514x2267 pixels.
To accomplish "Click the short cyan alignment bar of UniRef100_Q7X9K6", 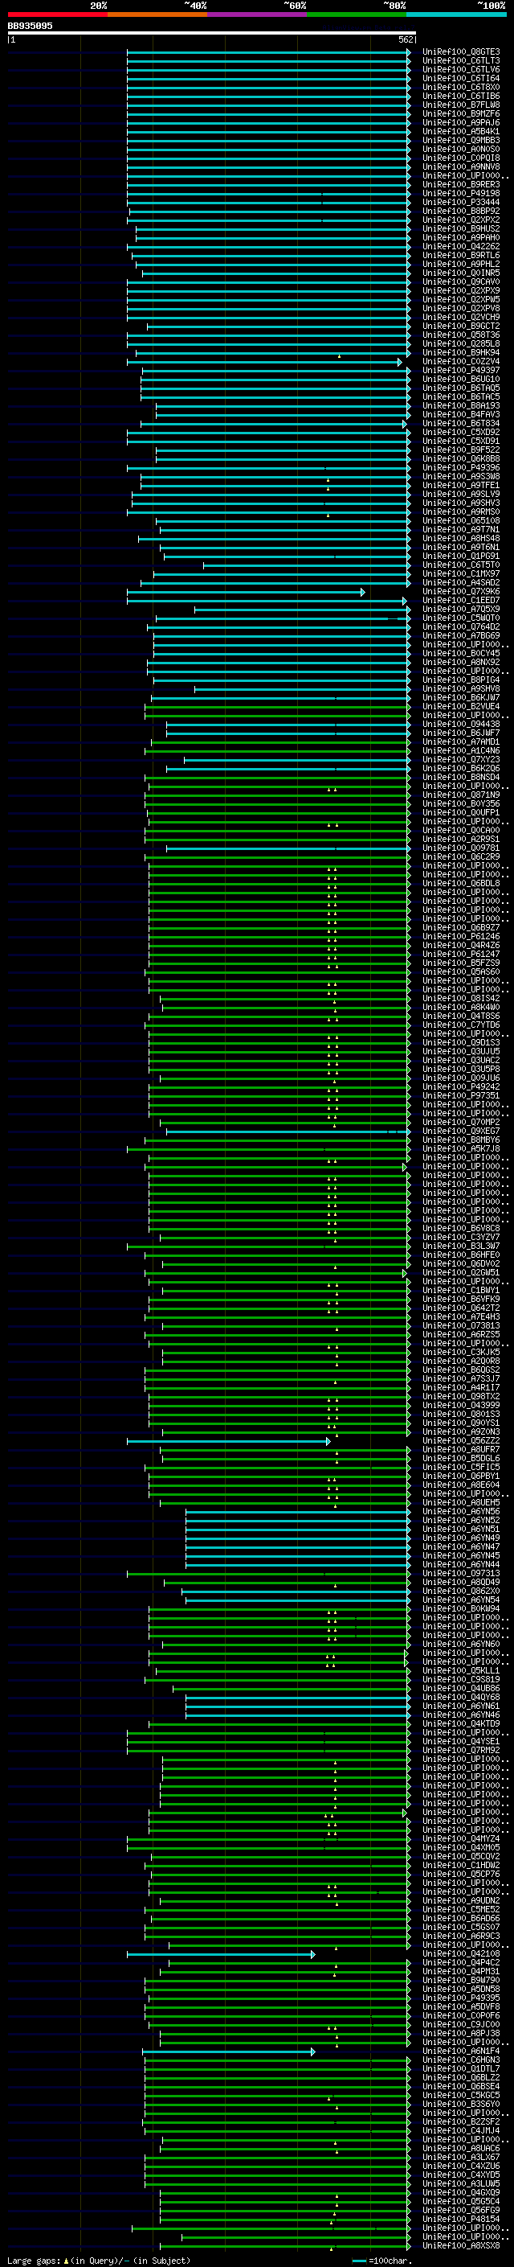I will pyautogui.click(x=246, y=592).
